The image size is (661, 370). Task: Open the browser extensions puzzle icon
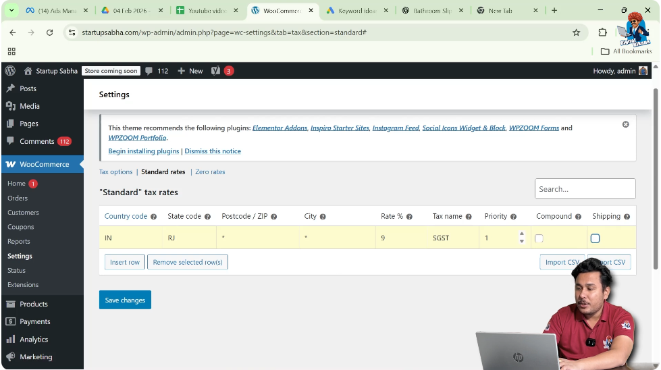602,32
